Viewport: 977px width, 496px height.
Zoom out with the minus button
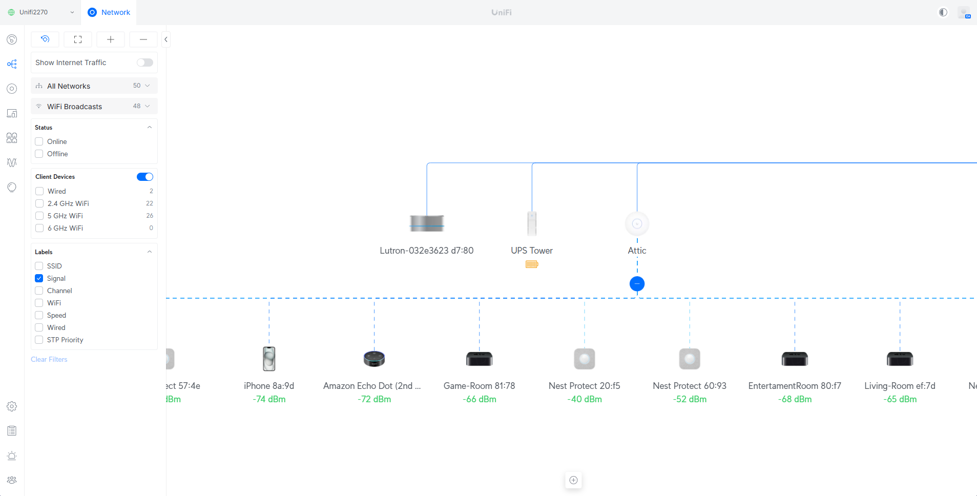click(x=143, y=39)
